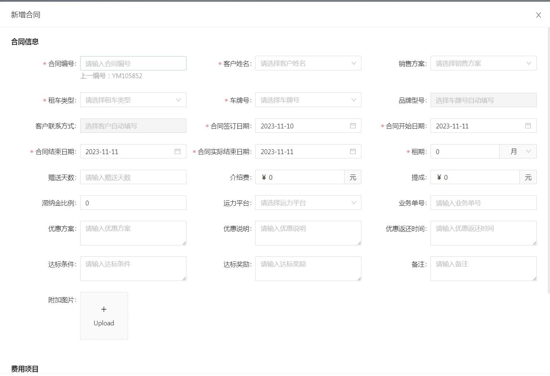Close the 新增合同 dialog
Image resolution: width=550 pixels, height=376 pixels.
pyautogui.click(x=538, y=15)
